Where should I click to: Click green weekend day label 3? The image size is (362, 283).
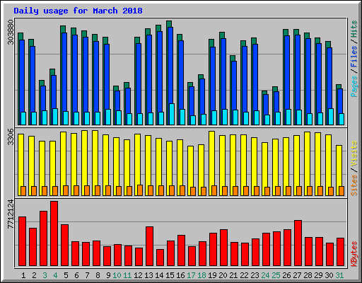pos(45,275)
